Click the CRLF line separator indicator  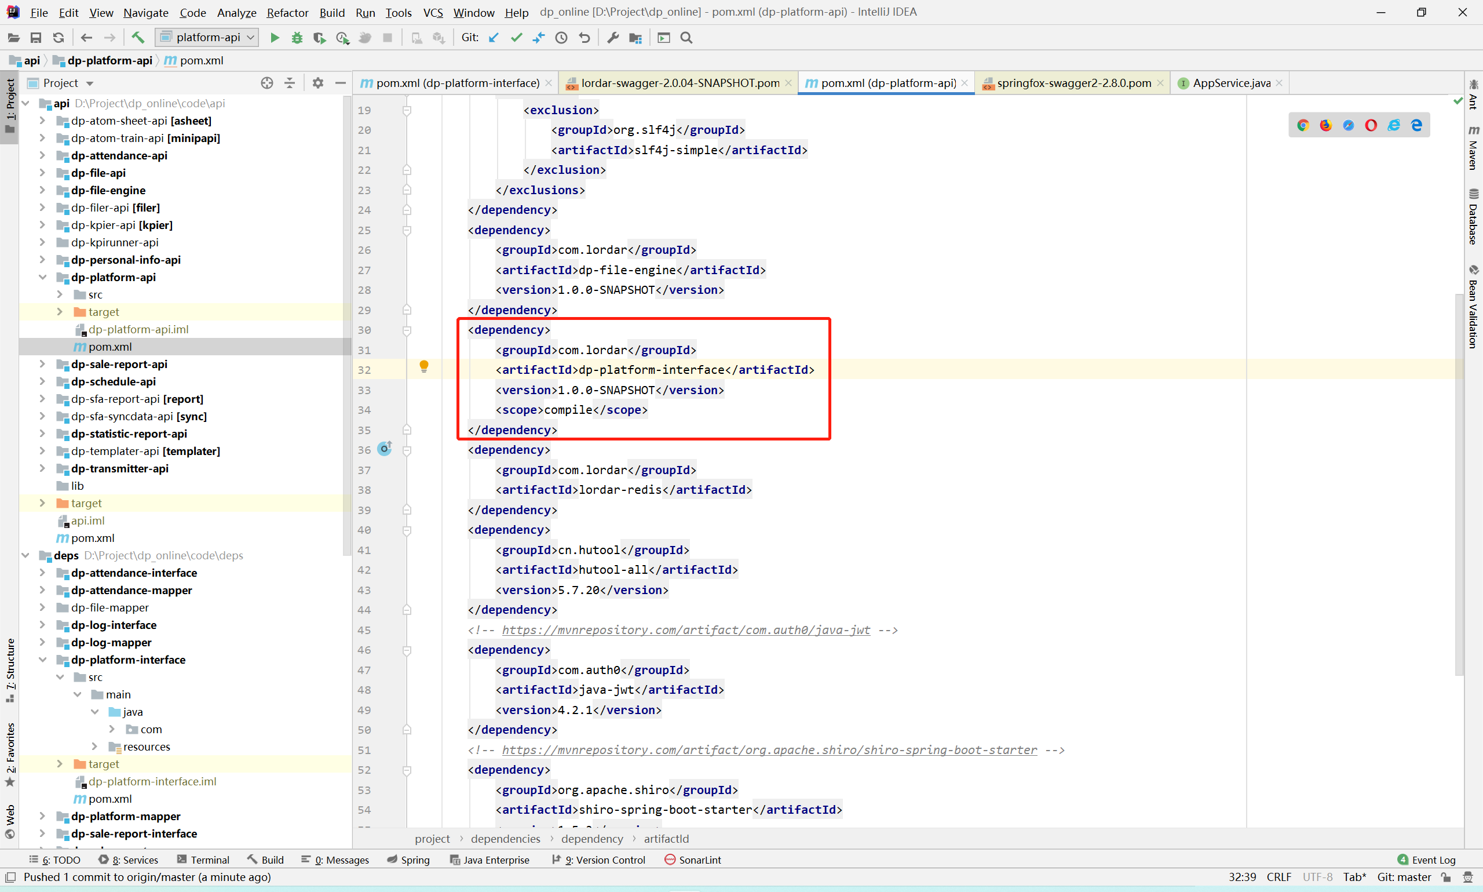point(1279,877)
